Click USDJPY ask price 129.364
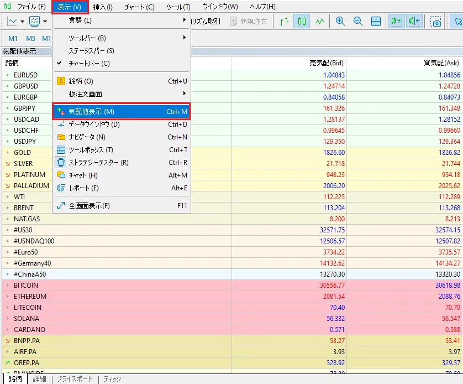The width and height of the screenshot is (463, 384). click(449, 142)
